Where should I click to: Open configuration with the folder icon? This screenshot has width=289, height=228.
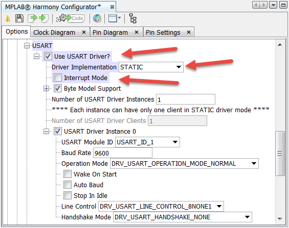[8, 18]
